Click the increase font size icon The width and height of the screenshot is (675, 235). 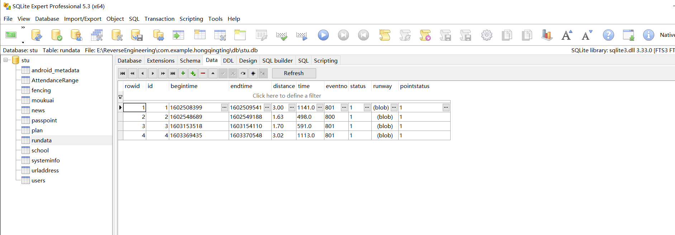coord(567,35)
